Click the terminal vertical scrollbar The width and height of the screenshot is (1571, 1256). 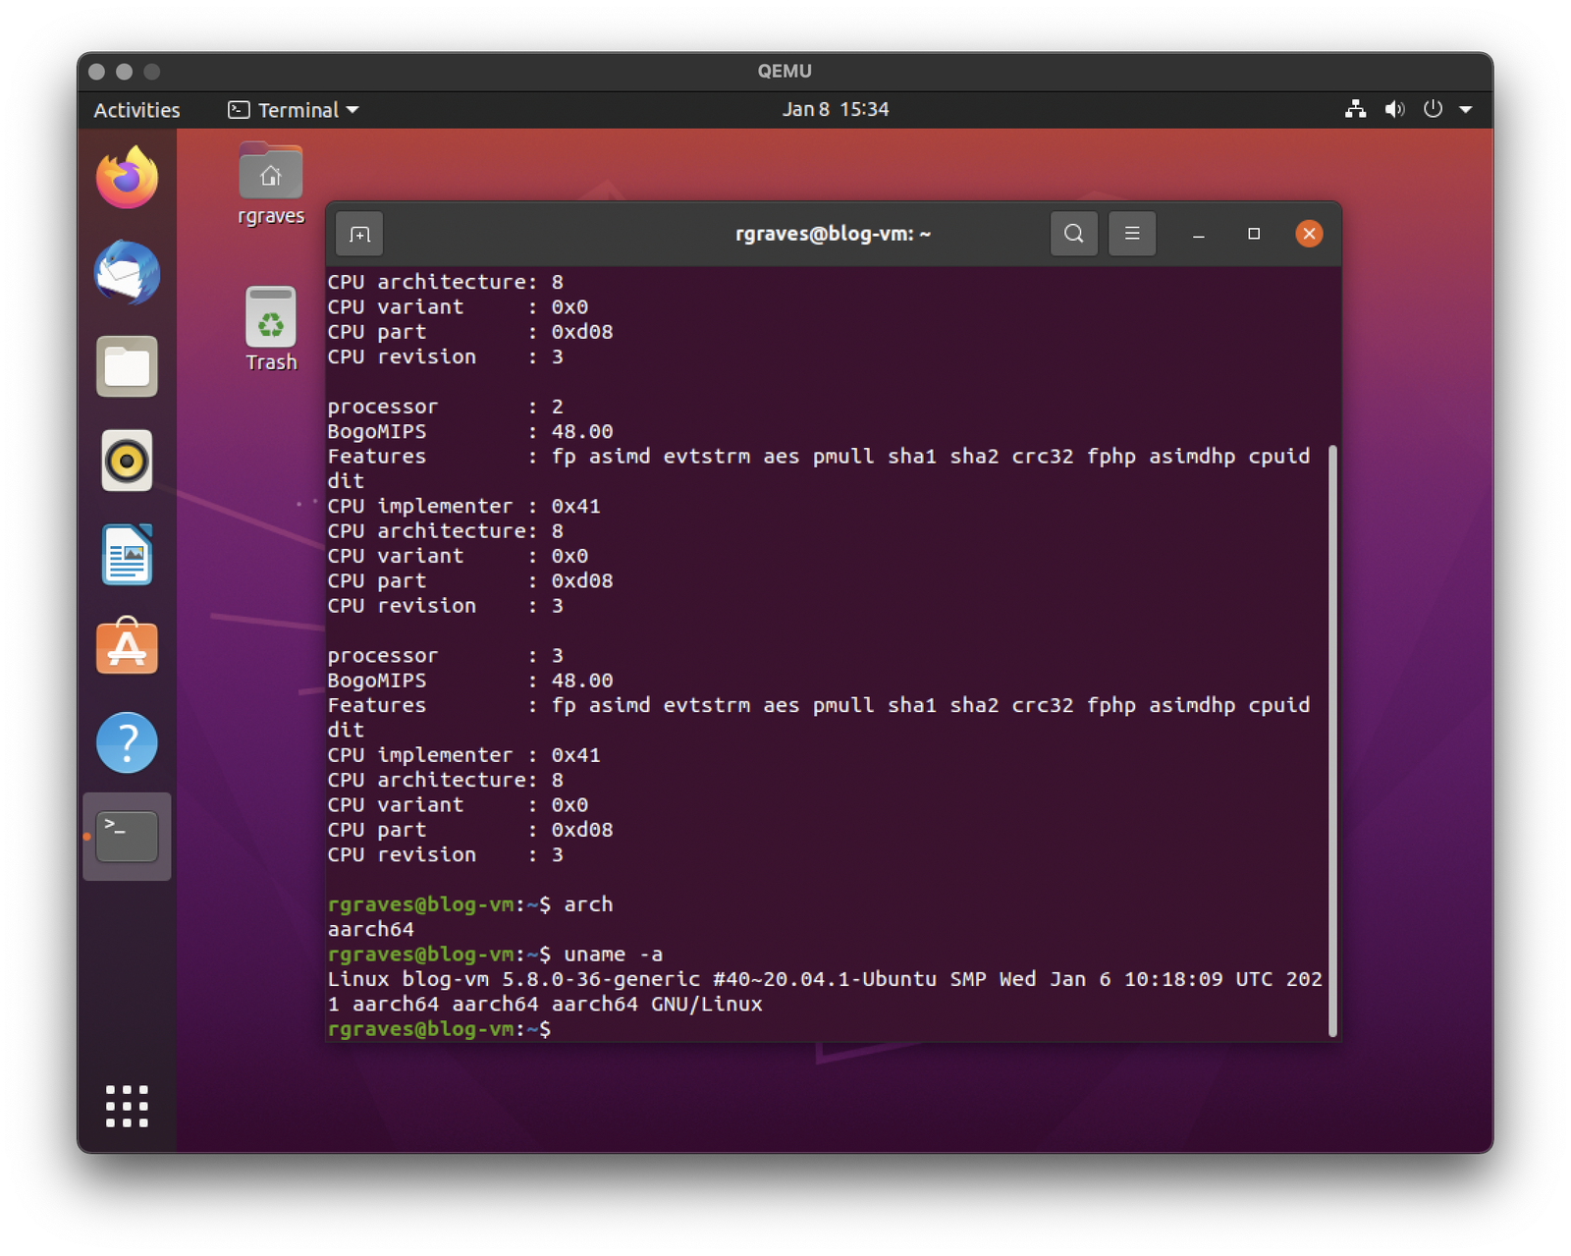1332,740
